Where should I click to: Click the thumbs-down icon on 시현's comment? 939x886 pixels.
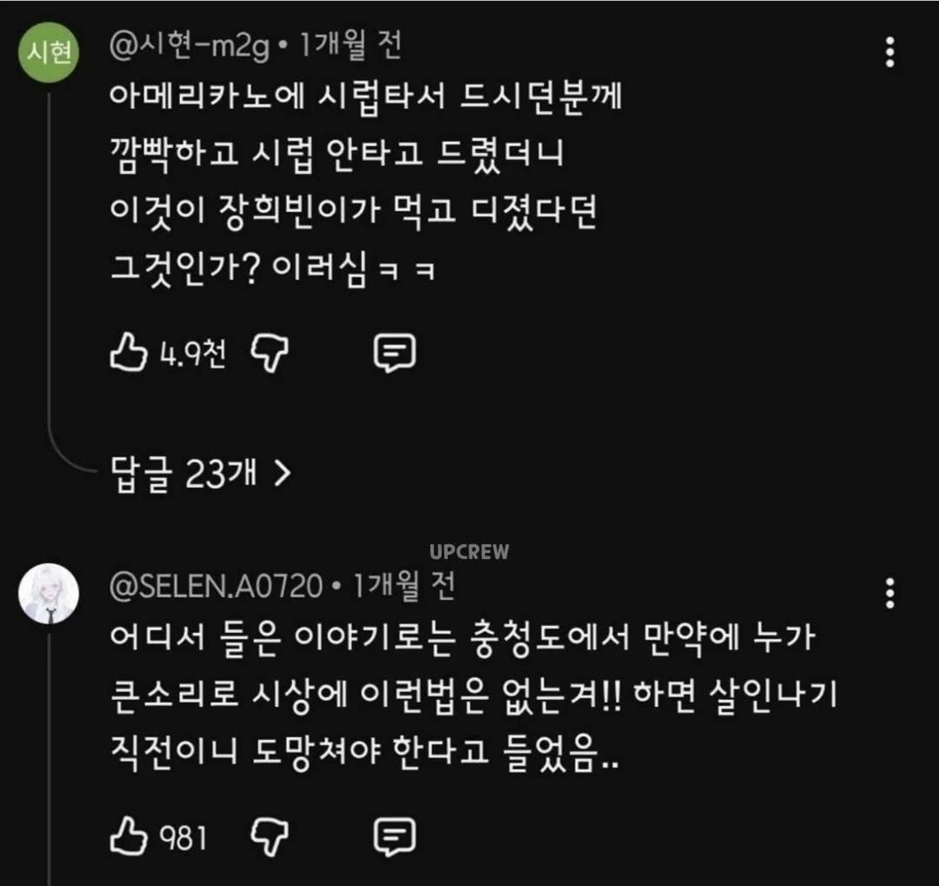pos(270,354)
